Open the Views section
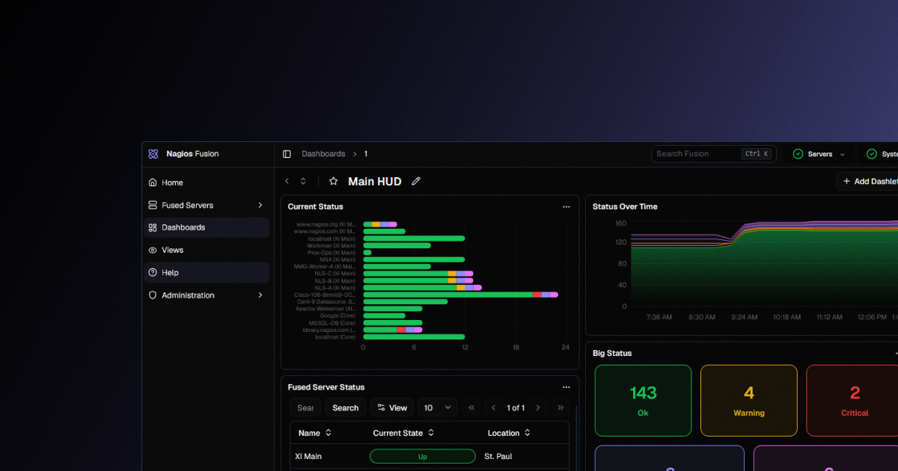This screenshot has width=898, height=471. tap(207, 250)
